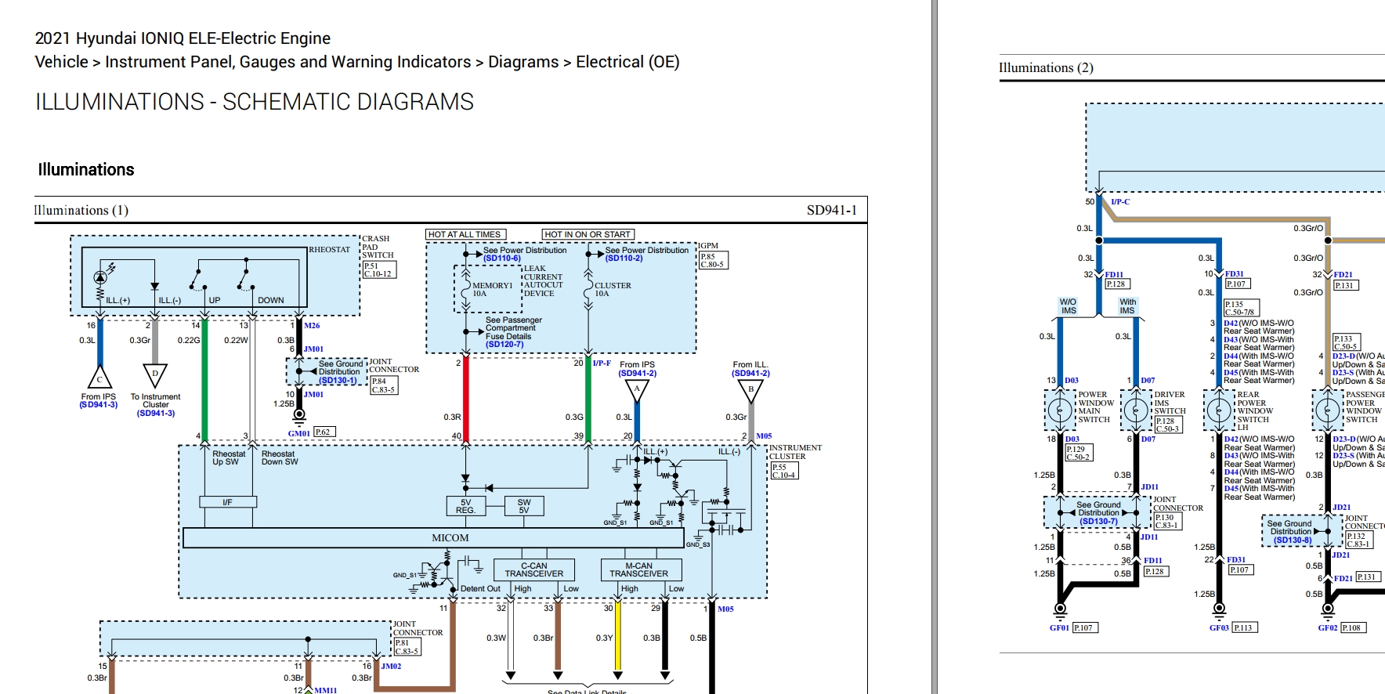Viewport: 1385px width, 694px height.
Task: Click the lamp symbol in Driver IMS Switch
Action: tap(1135, 410)
